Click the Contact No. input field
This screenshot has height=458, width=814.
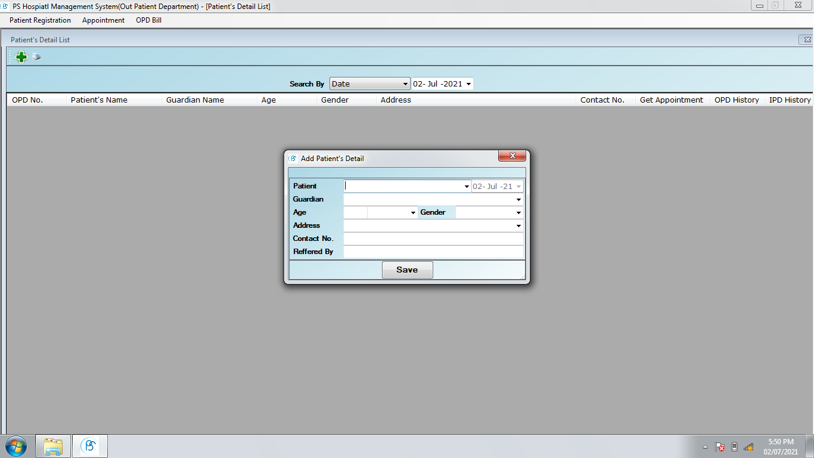(433, 239)
